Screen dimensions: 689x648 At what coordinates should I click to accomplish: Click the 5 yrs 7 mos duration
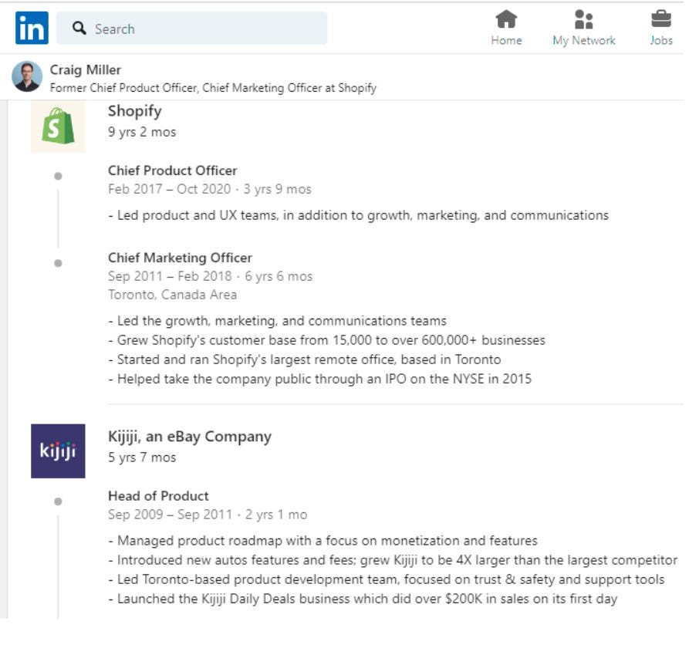(142, 457)
